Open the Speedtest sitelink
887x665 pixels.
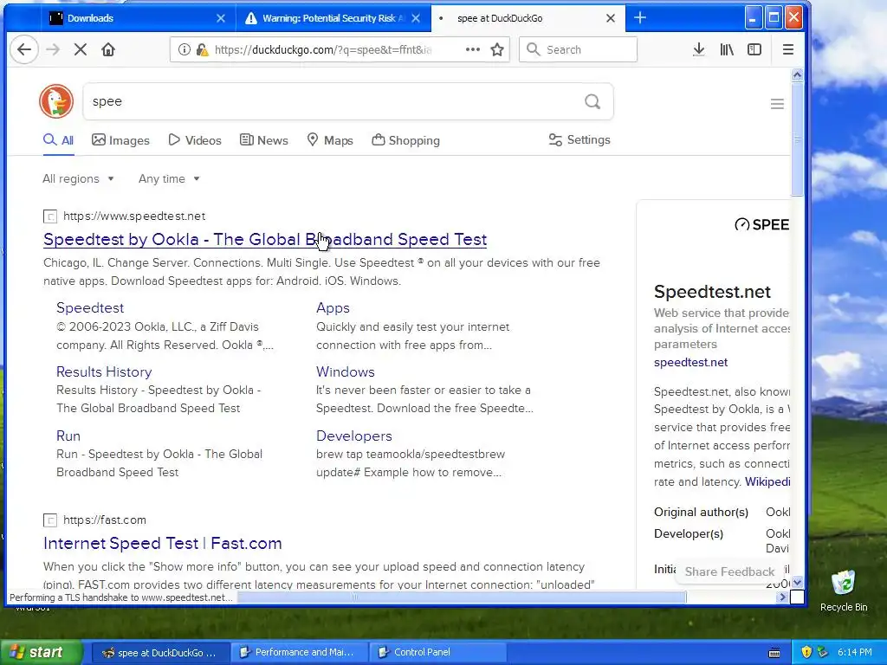[x=90, y=307]
